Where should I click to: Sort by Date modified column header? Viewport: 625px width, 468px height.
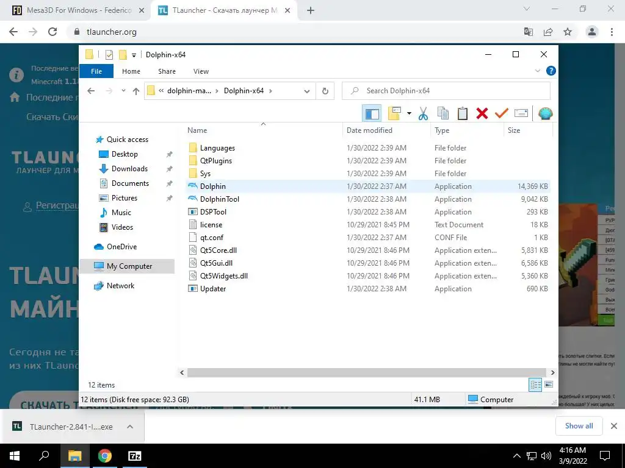pyautogui.click(x=386, y=130)
